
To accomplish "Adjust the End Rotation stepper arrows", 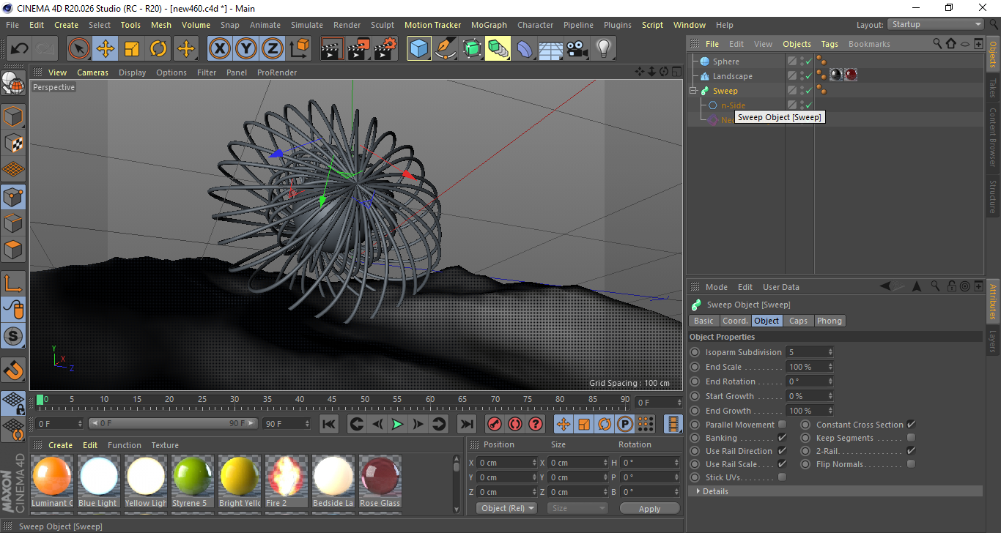I will click(x=830, y=381).
